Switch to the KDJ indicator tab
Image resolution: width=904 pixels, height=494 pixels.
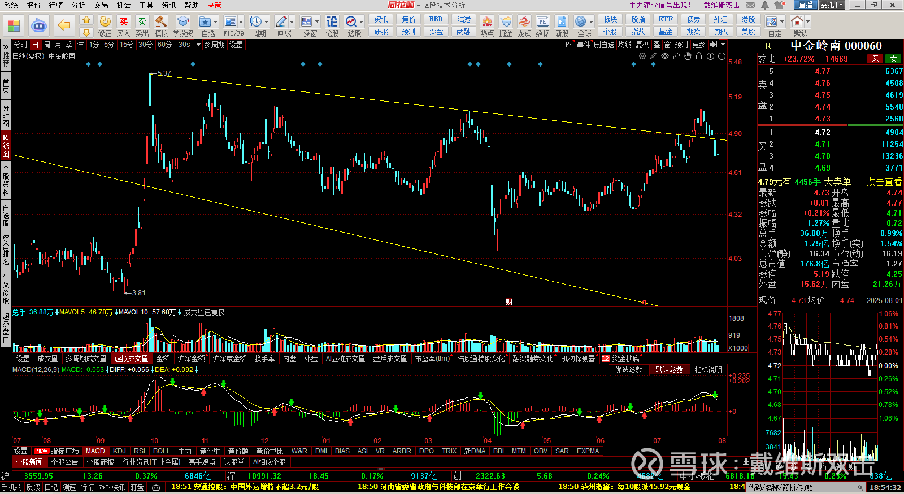[119, 451]
